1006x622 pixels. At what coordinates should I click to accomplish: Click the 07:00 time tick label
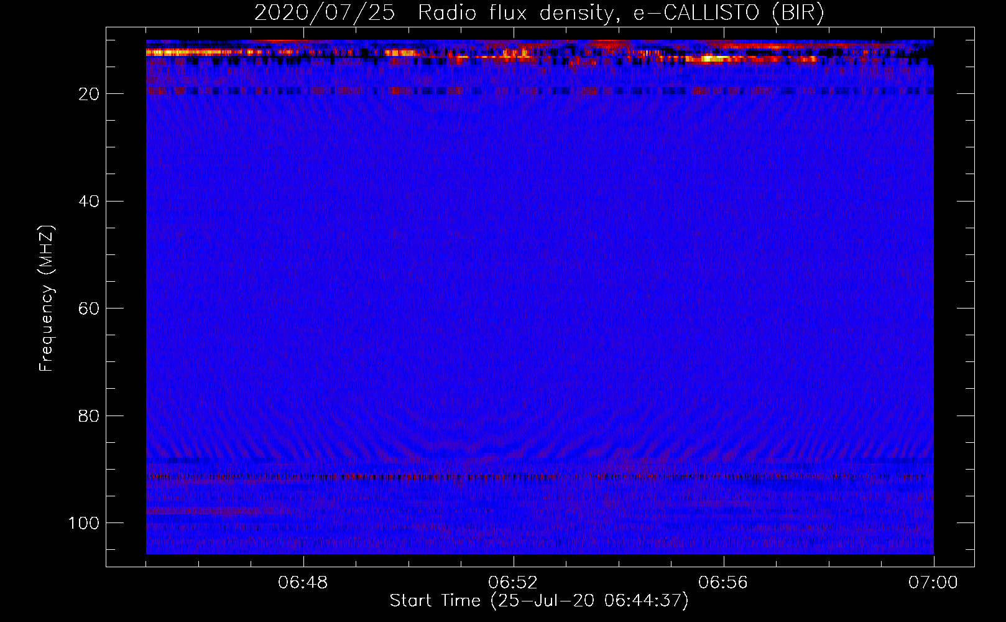933,583
